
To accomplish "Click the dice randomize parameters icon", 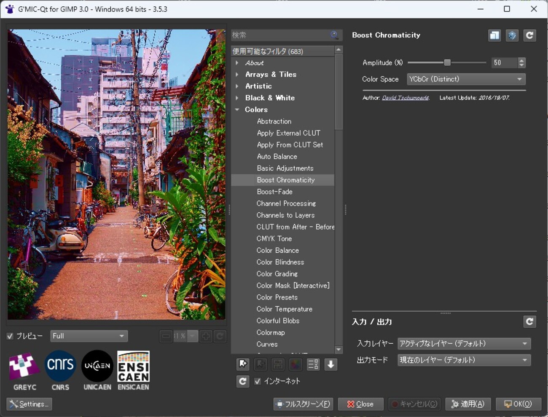I will tap(512, 35).
